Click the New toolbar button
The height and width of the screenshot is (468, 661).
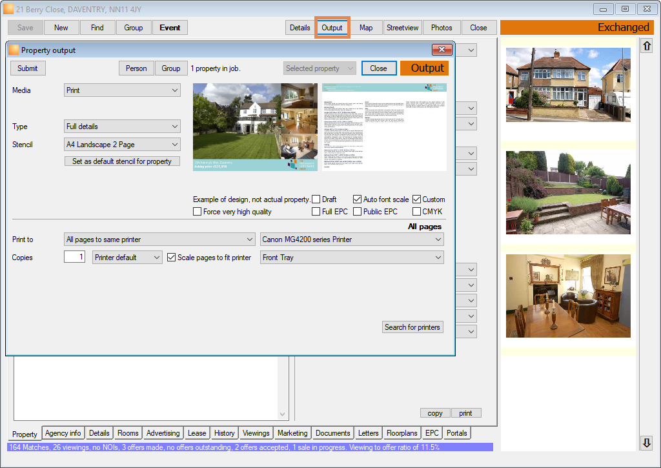pyautogui.click(x=61, y=27)
